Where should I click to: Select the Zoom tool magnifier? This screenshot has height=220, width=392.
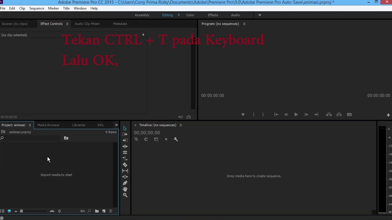(x=125, y=195)
